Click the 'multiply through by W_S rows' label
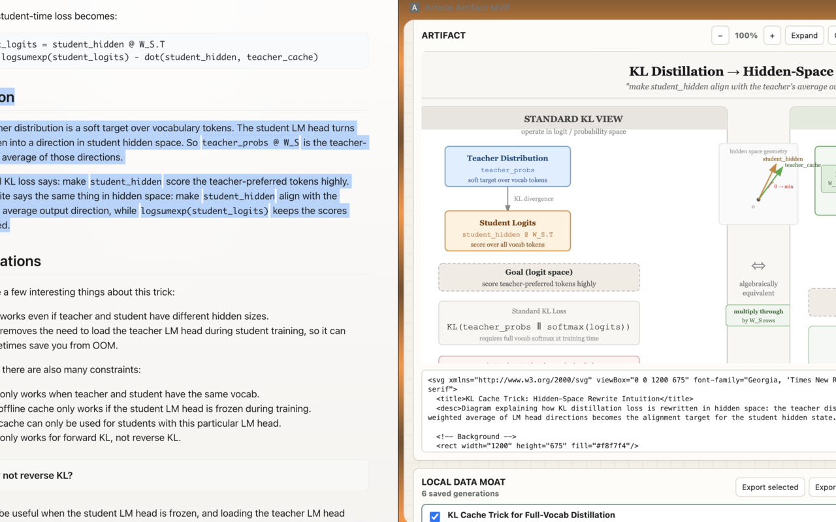Image resolution: width=836 pixels, height=522 pixels. [758, 316]
